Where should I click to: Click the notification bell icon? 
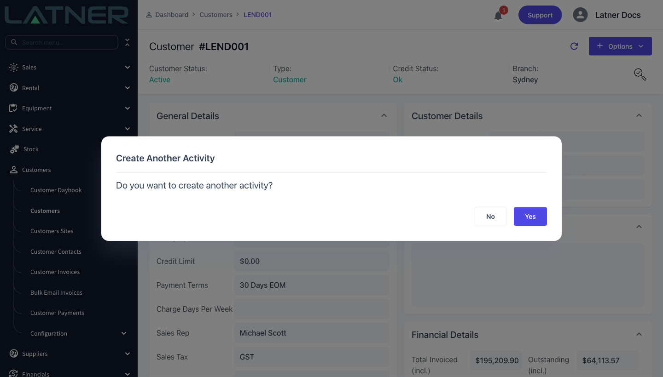[x=498, y=16]
